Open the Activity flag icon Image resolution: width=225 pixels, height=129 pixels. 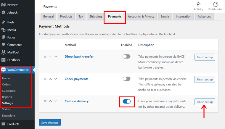(198, 4)
